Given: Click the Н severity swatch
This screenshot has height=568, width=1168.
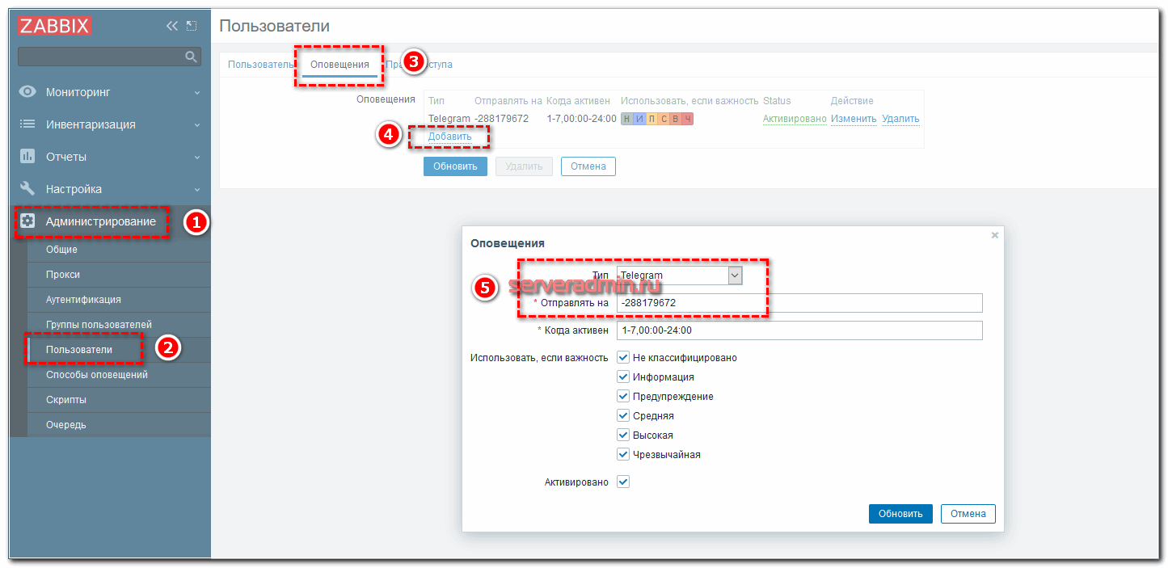Looking at the screenshot, I should (x=627, y=119).
